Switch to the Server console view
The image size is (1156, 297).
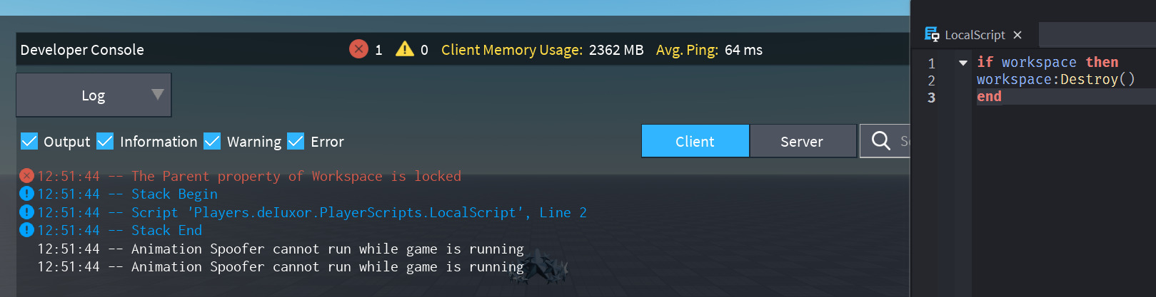pos(802,141)
